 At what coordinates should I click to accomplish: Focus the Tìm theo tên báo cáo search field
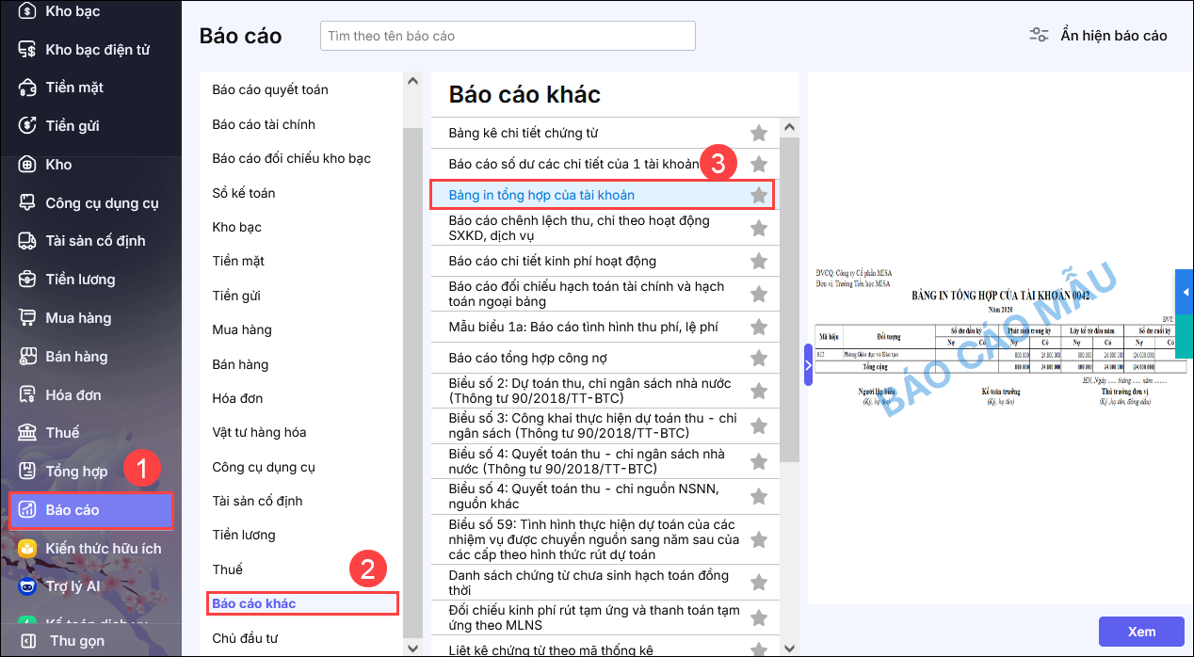tap(508, 36)
